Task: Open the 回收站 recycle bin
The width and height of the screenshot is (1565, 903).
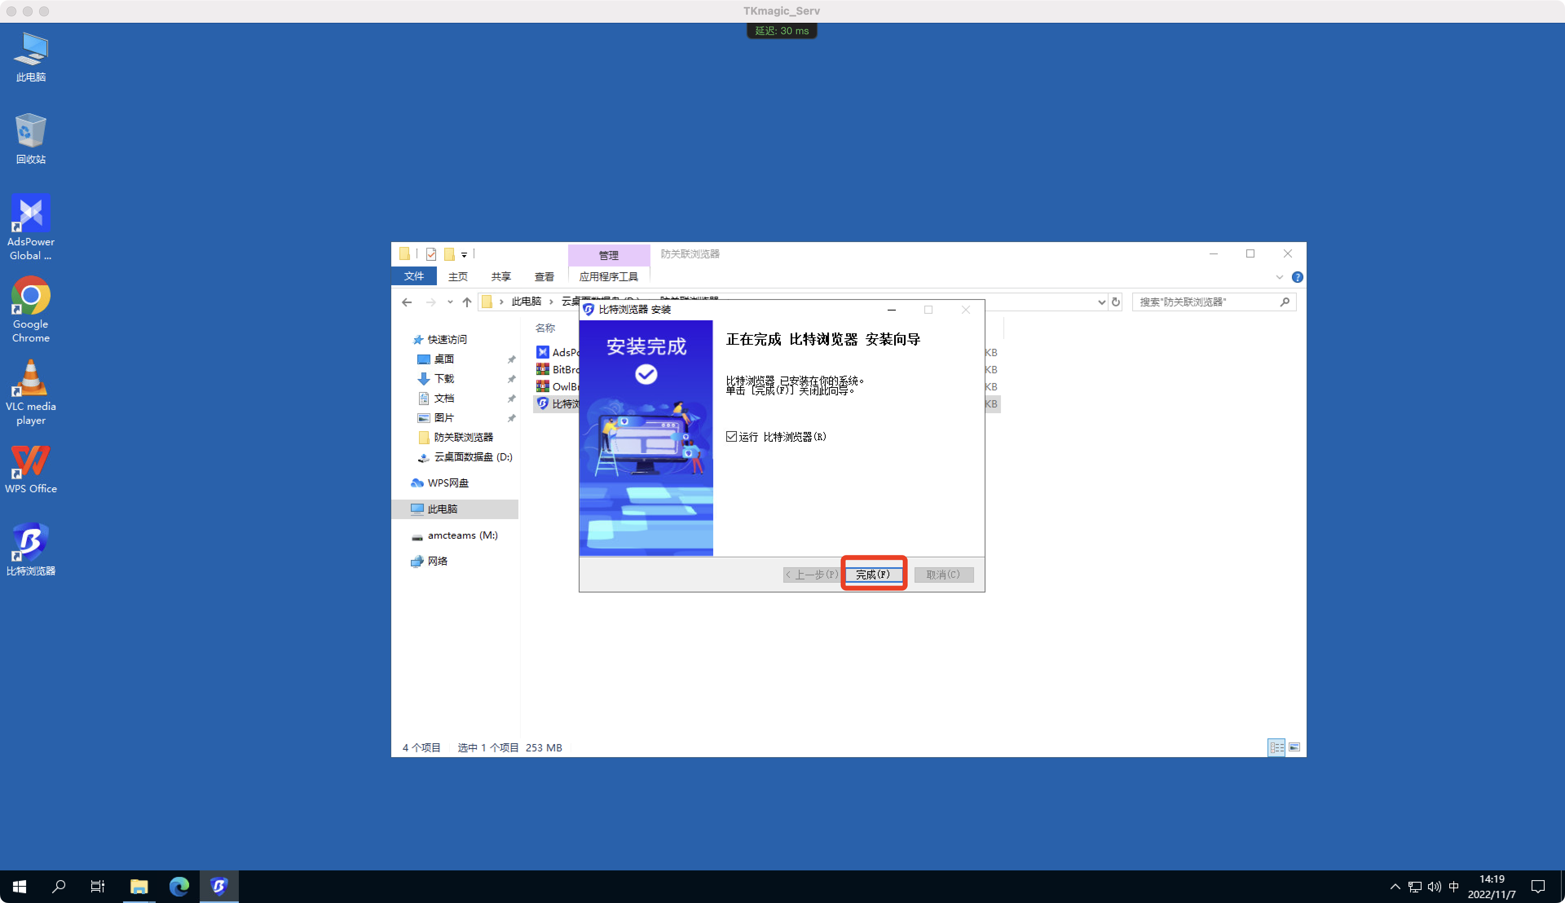Action: (x=31, y=132)
